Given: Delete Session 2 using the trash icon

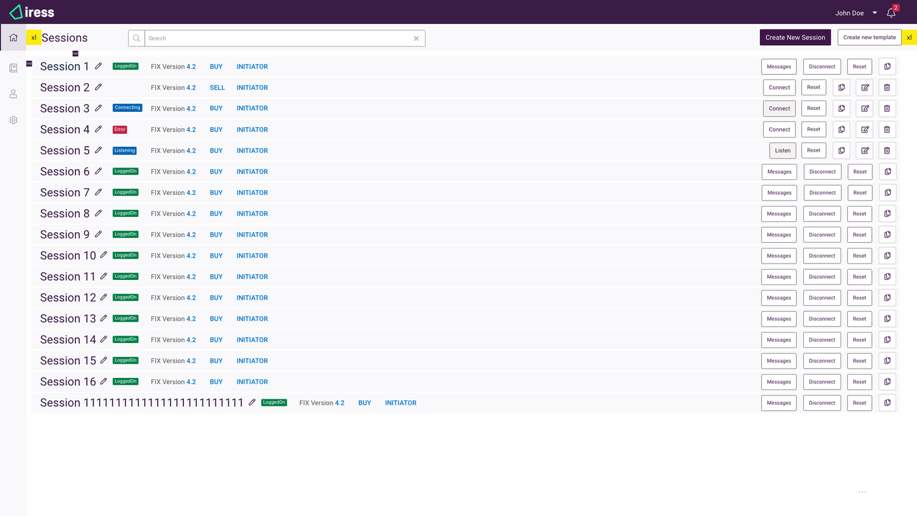Looking at the screenshot, I should (x=887, y=87).
